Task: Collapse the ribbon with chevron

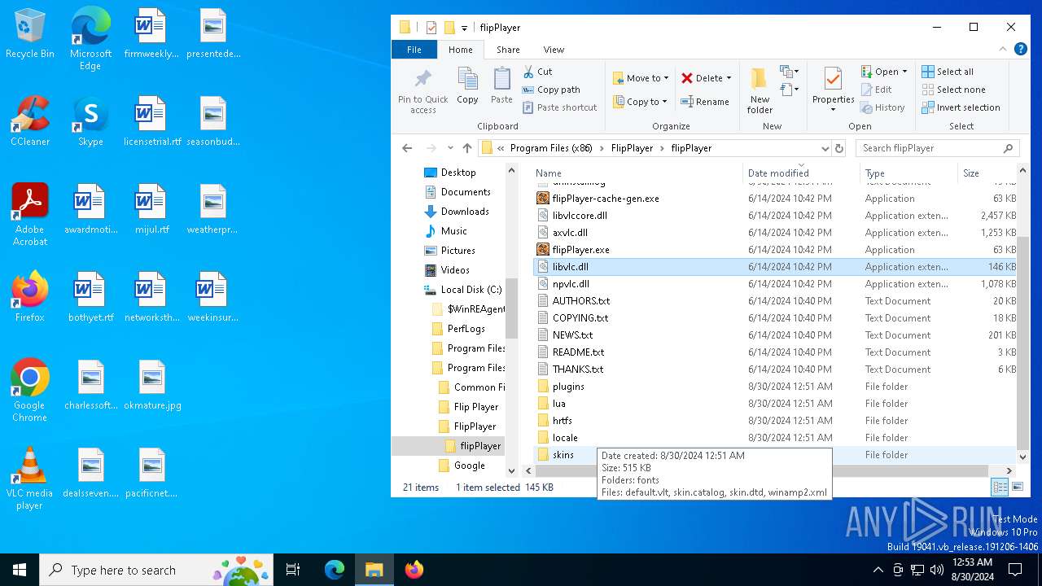Action: (x=1001, y=50)
